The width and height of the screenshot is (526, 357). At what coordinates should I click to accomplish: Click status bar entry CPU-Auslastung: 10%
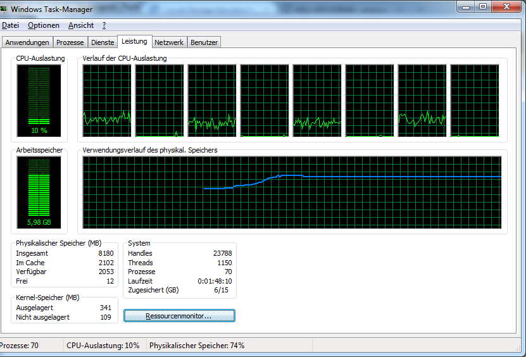(103, 345)
